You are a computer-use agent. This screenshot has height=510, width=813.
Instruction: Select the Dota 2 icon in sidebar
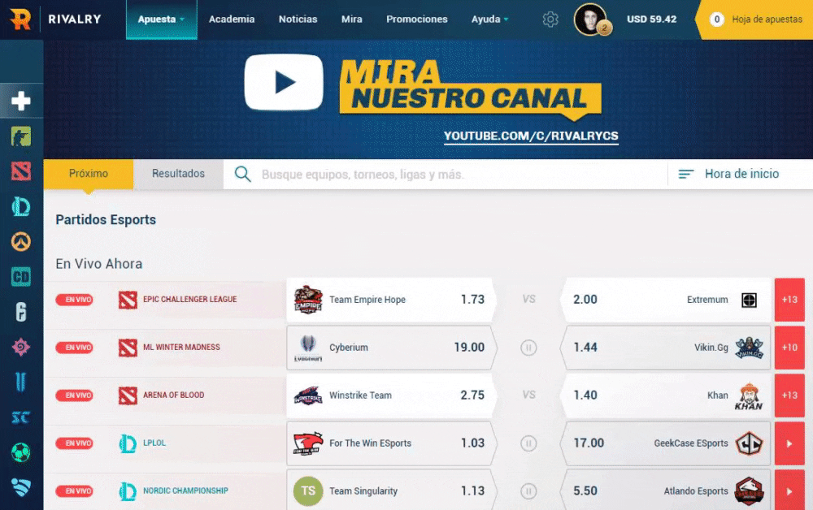[x=21, y=171]
